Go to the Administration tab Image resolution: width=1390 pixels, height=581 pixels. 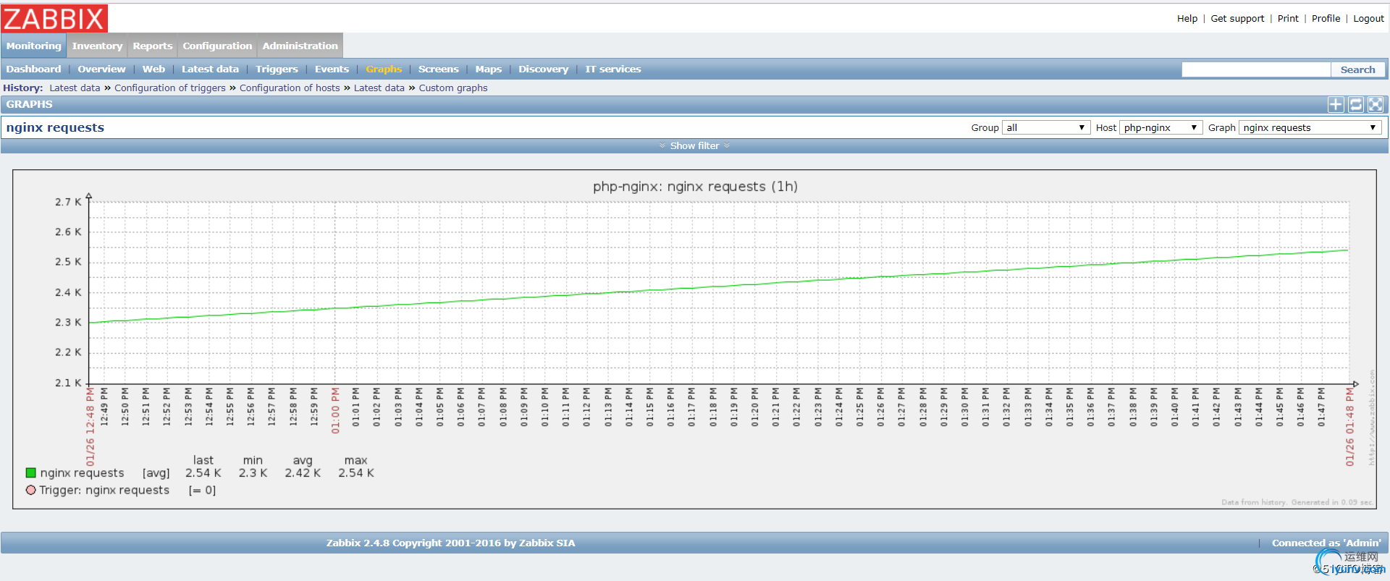[x=300, y=46]
